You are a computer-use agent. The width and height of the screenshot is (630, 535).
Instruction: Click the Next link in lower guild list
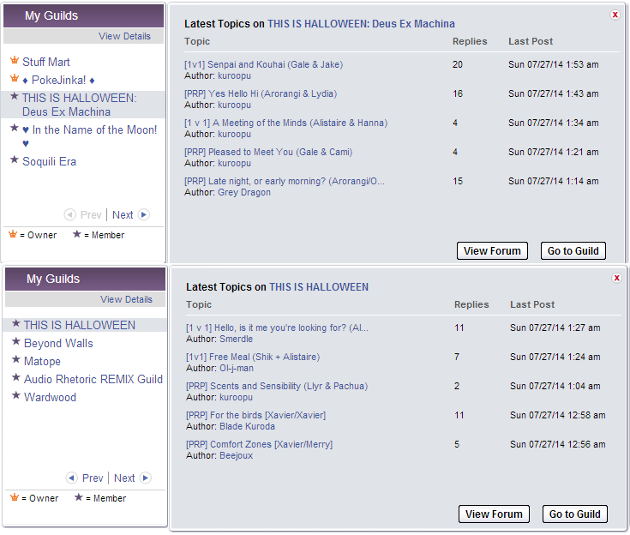(x=124, y=478)
